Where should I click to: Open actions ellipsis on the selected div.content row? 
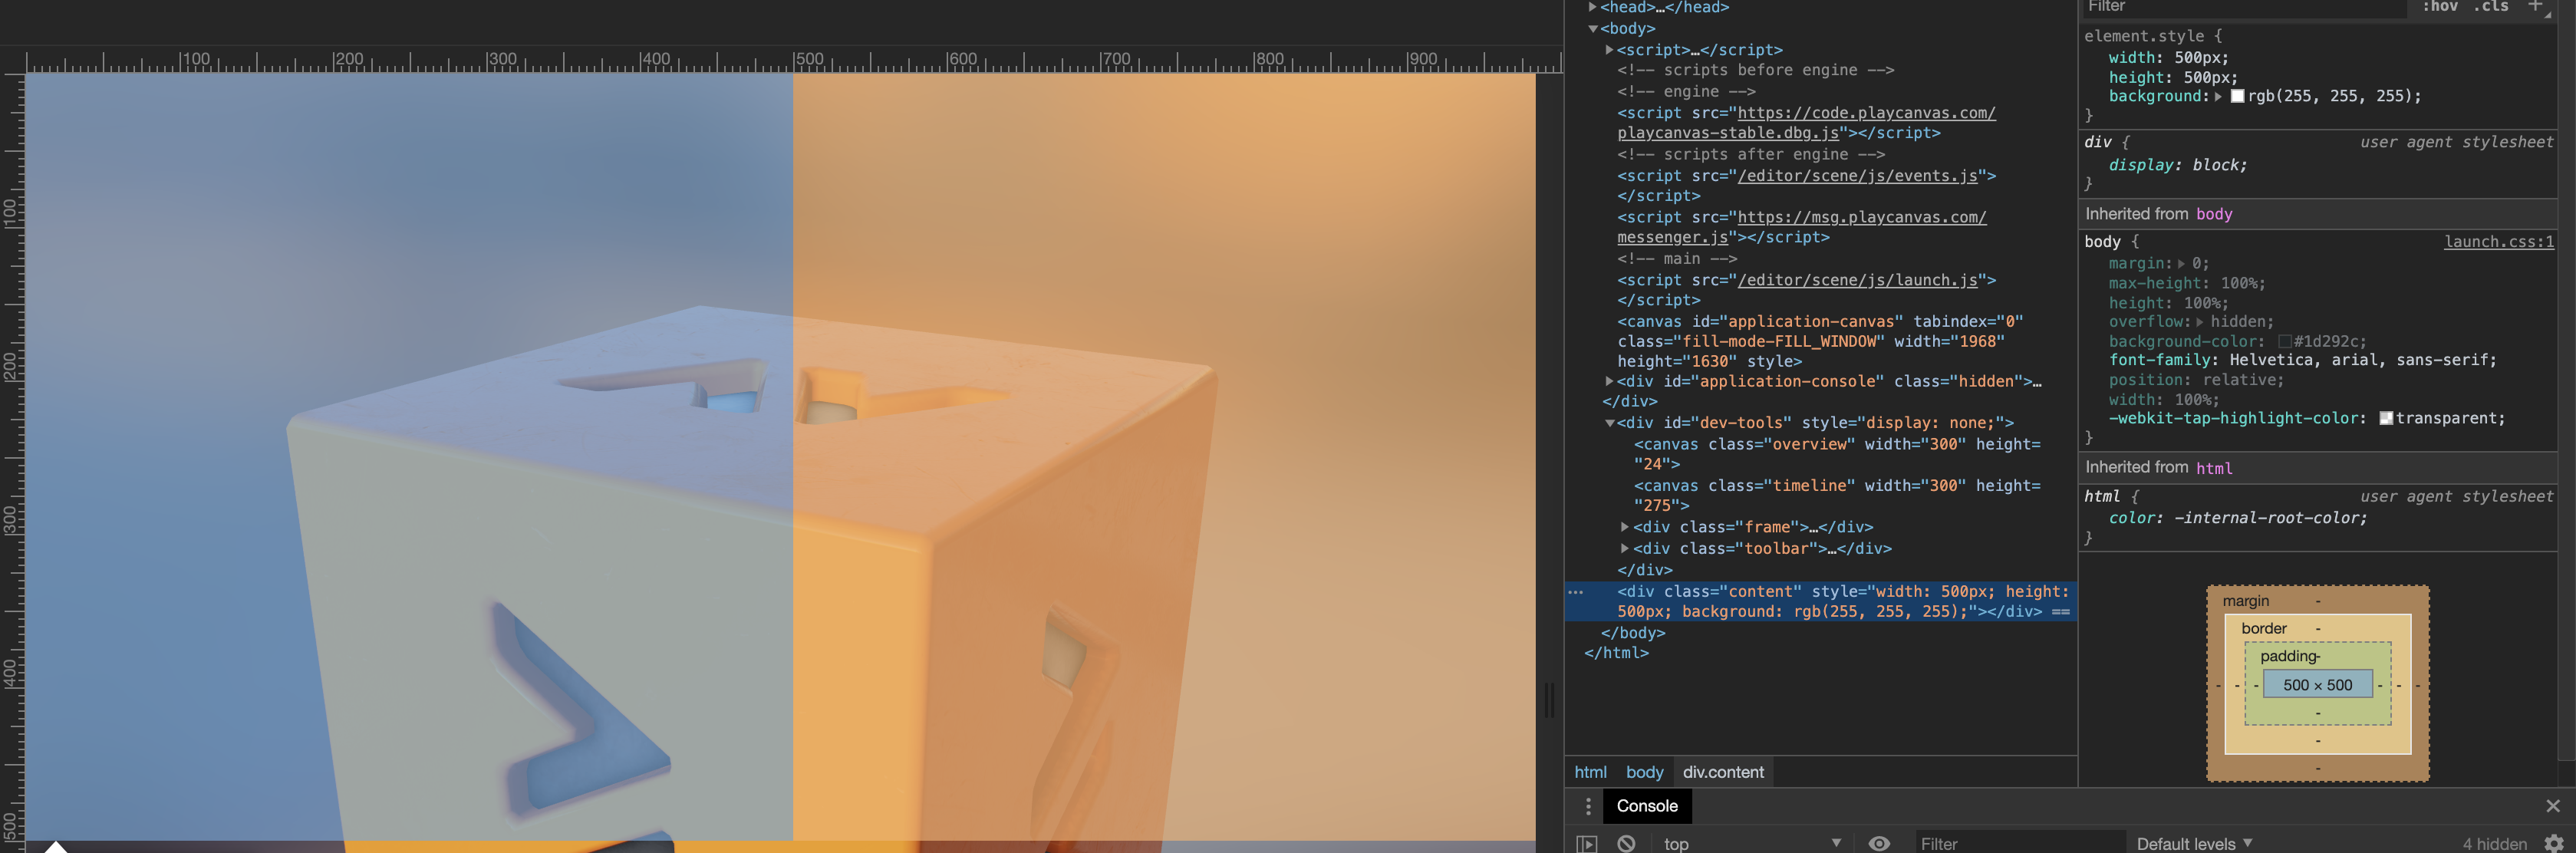pyautogui.click(x=1576, y=592)
